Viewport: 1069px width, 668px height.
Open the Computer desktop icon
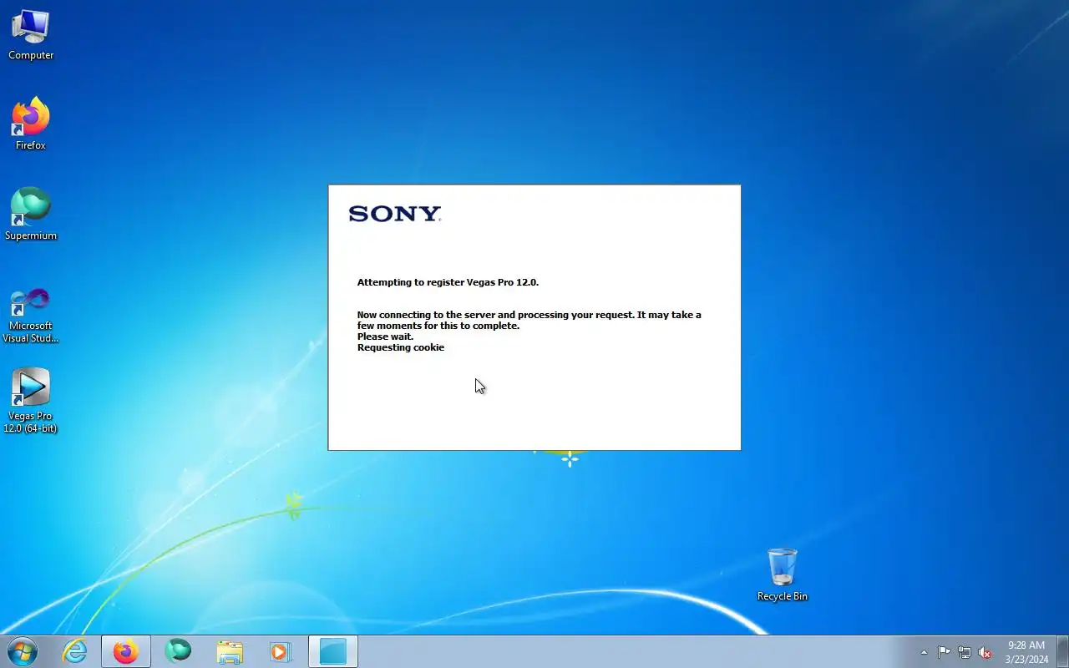click(31, 35)
